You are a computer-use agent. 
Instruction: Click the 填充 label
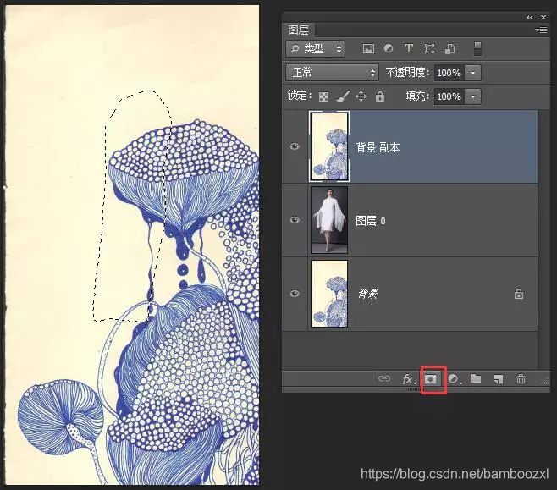(418, 96)
